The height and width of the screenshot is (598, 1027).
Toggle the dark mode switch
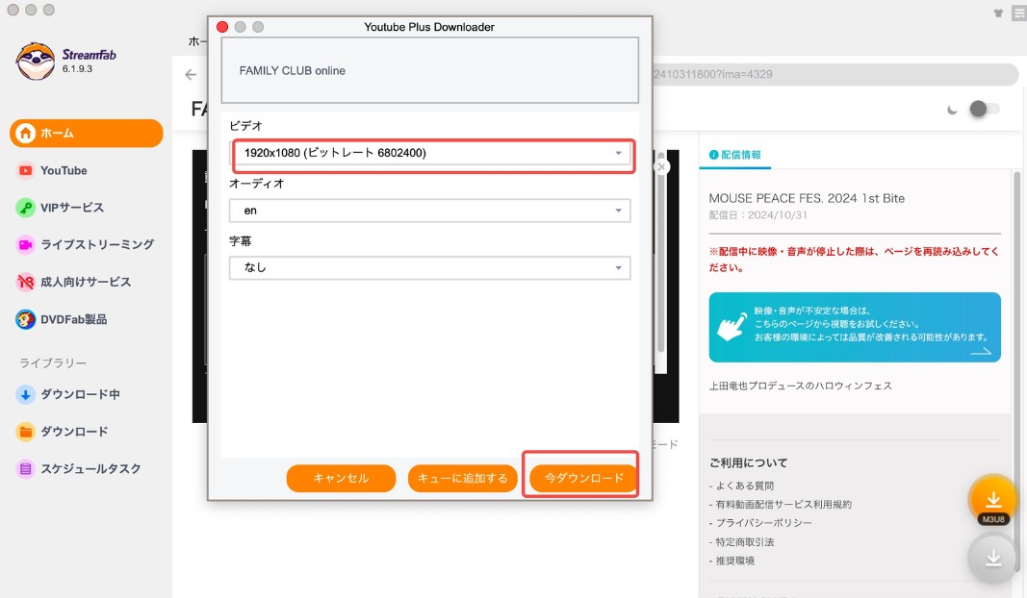pos(985,110)
